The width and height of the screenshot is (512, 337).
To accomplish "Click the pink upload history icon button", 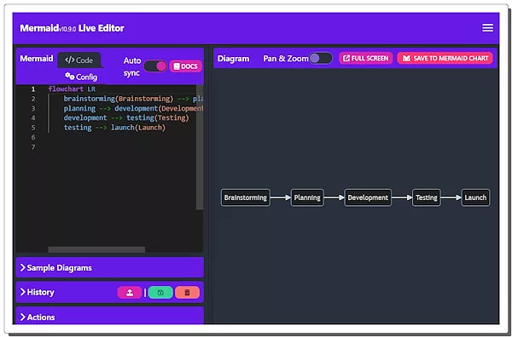I will pyautogui.click(x=130, y=293).
